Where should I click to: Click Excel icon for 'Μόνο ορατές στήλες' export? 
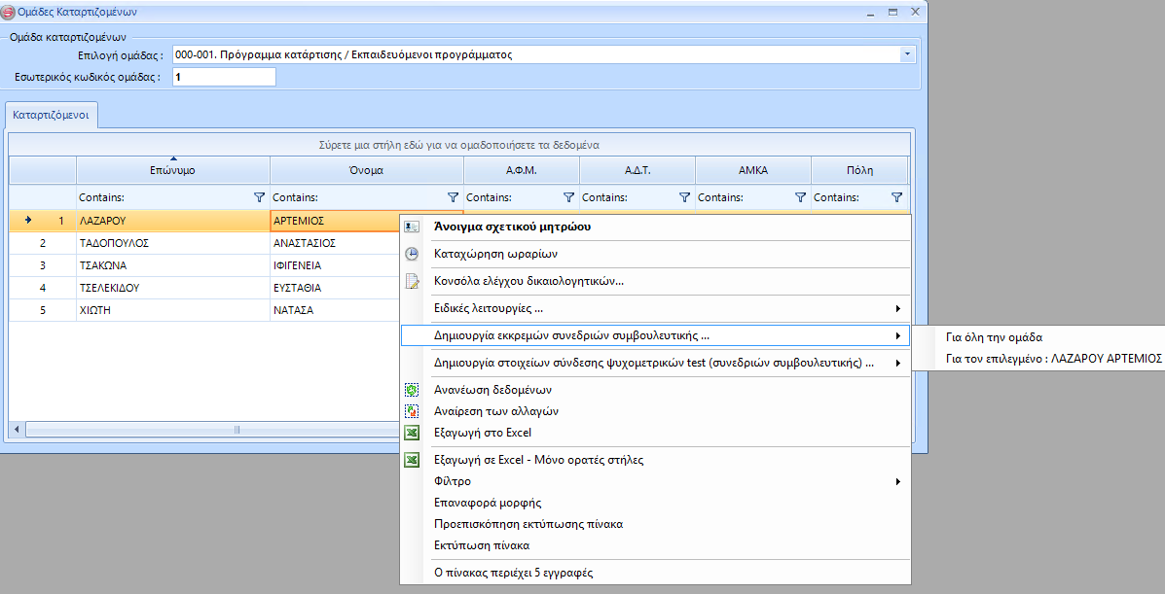tap(412, 460)
